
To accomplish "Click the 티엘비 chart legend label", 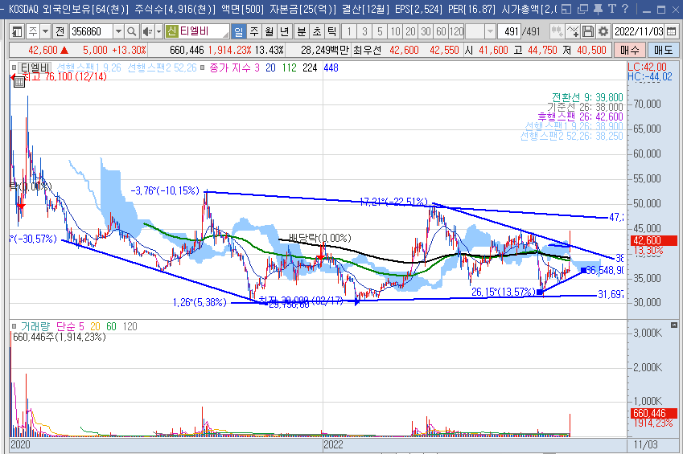I will point(35,68).
